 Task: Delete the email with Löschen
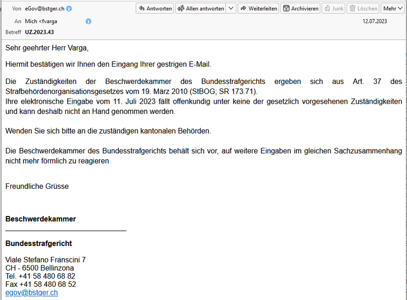(363, 9)
